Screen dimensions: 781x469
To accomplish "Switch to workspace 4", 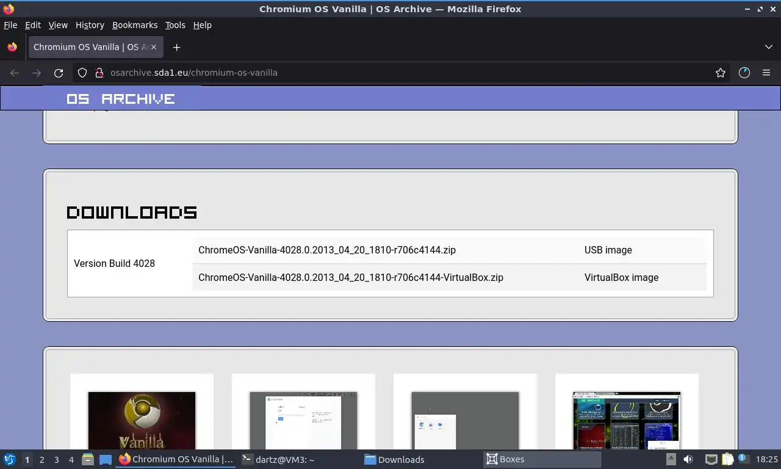I will 71,459.
